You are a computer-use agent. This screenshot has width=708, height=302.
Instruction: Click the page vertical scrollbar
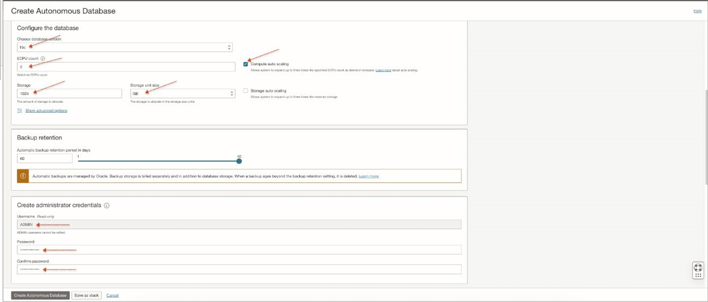click(706, 137)
